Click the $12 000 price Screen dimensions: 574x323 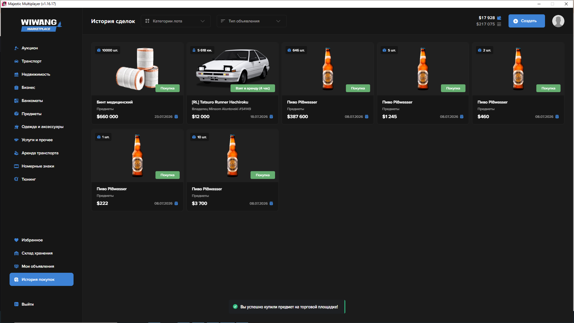coord(201,117)
